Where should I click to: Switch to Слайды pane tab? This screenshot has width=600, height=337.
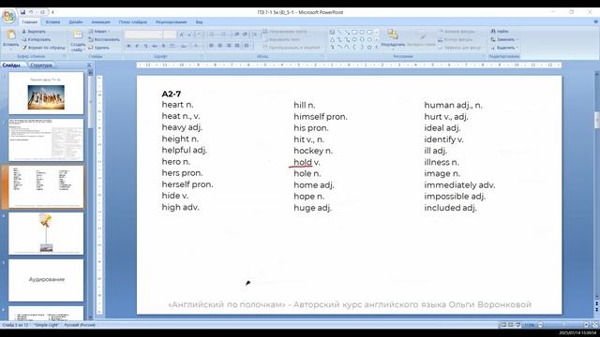click(x=12, y=66)
